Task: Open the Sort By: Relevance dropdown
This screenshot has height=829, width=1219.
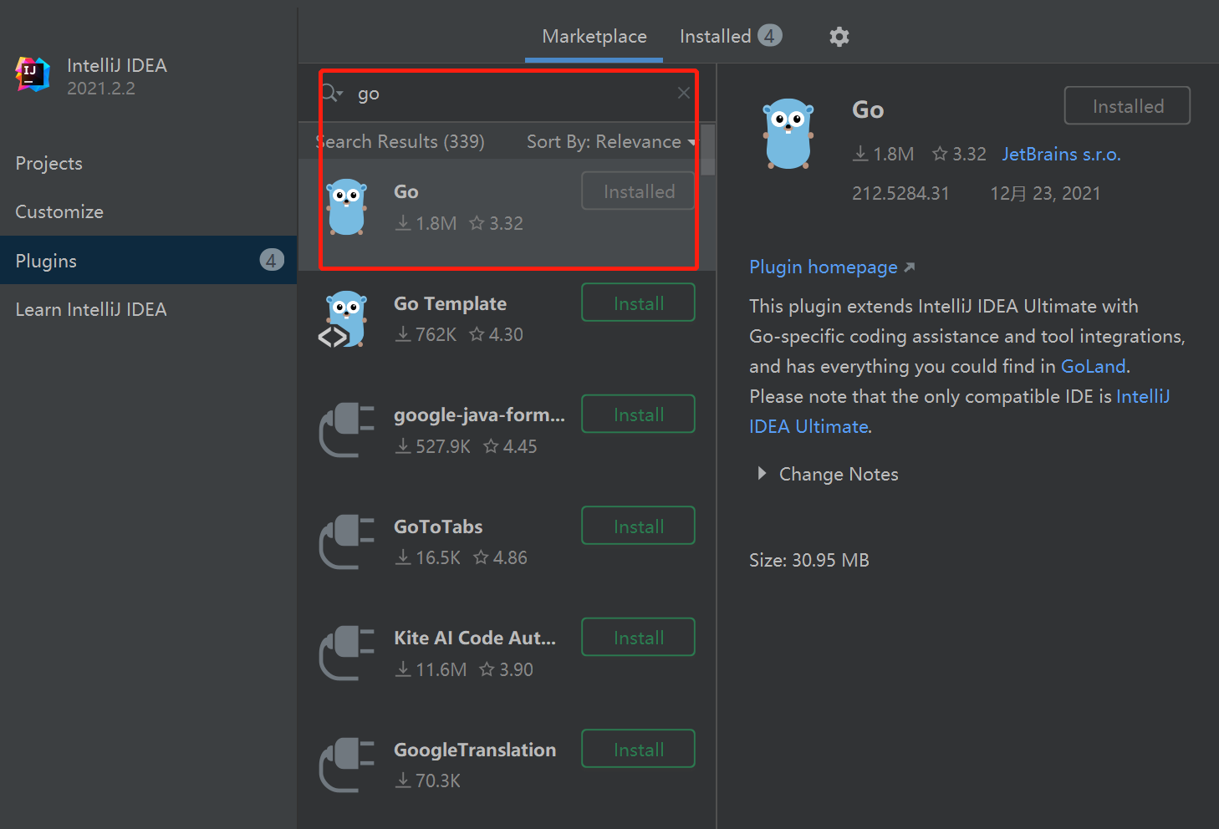Action: (611, 142)
